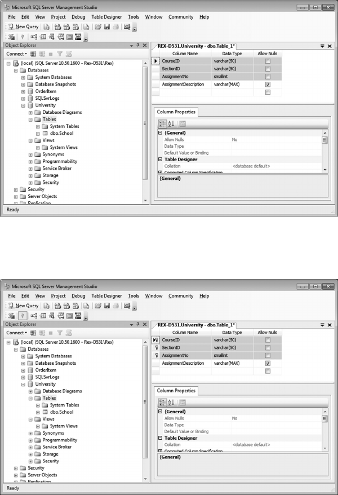The width and height of the screenshot is (338, 495).
Task: Expand System Databases node in upper window
Action: 23,77
